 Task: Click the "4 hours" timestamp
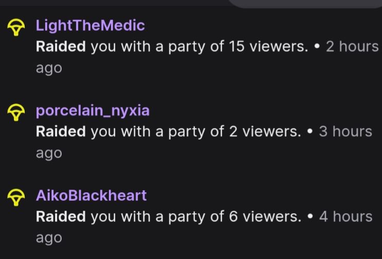pyautogui.click(x=345, y=216)
